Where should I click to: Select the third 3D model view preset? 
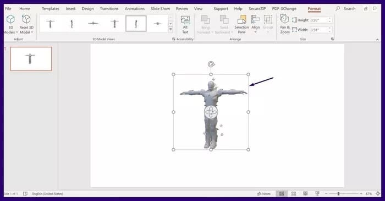click(93, 24)
